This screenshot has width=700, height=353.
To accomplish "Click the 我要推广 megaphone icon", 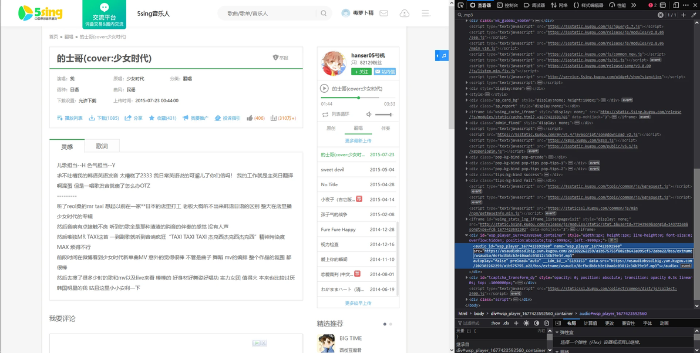I will pos(185,118).
